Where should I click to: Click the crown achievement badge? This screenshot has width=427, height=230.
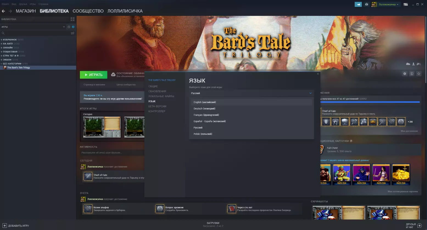point(373,122)
